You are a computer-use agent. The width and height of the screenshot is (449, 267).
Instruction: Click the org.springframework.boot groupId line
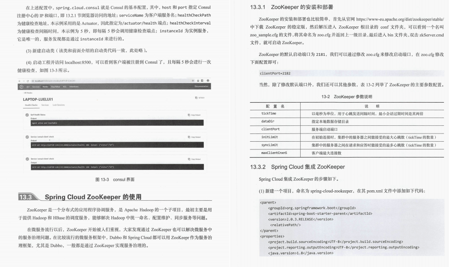click(312, 208)
